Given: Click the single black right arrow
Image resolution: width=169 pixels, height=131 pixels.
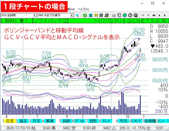Looking at the screenshot, I should [165, 15].
